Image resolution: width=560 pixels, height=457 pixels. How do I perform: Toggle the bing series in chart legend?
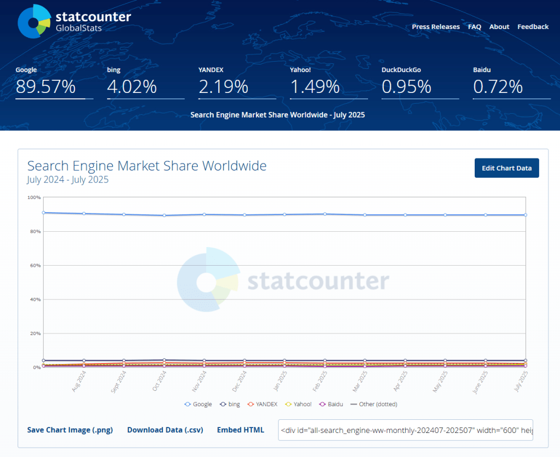click(230, 404)
